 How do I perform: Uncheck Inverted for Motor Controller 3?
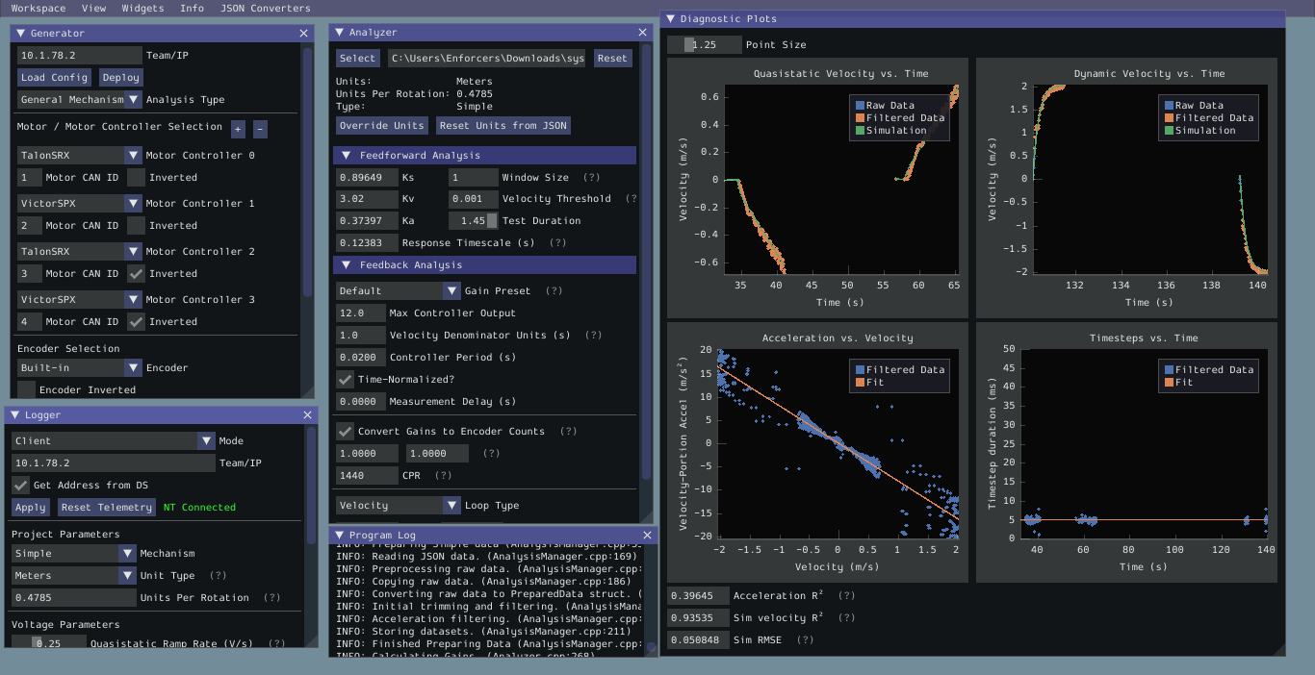coord(136,321)
